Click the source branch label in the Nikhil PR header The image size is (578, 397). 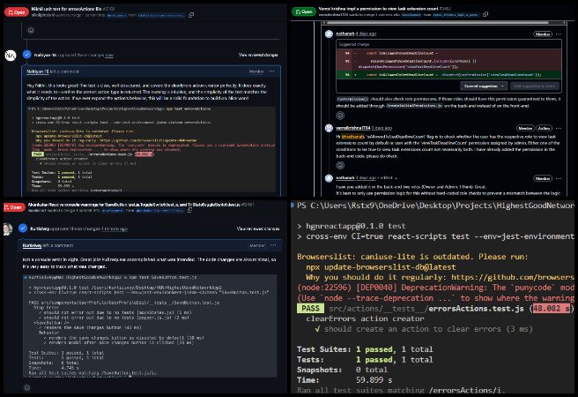(160, 15)
